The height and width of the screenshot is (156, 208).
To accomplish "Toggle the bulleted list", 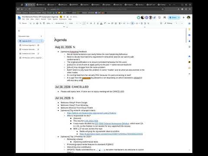I will coord(132,23).
